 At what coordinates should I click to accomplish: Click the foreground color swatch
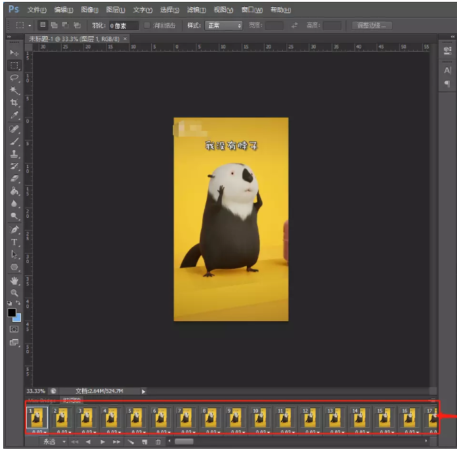coord(12,313)
